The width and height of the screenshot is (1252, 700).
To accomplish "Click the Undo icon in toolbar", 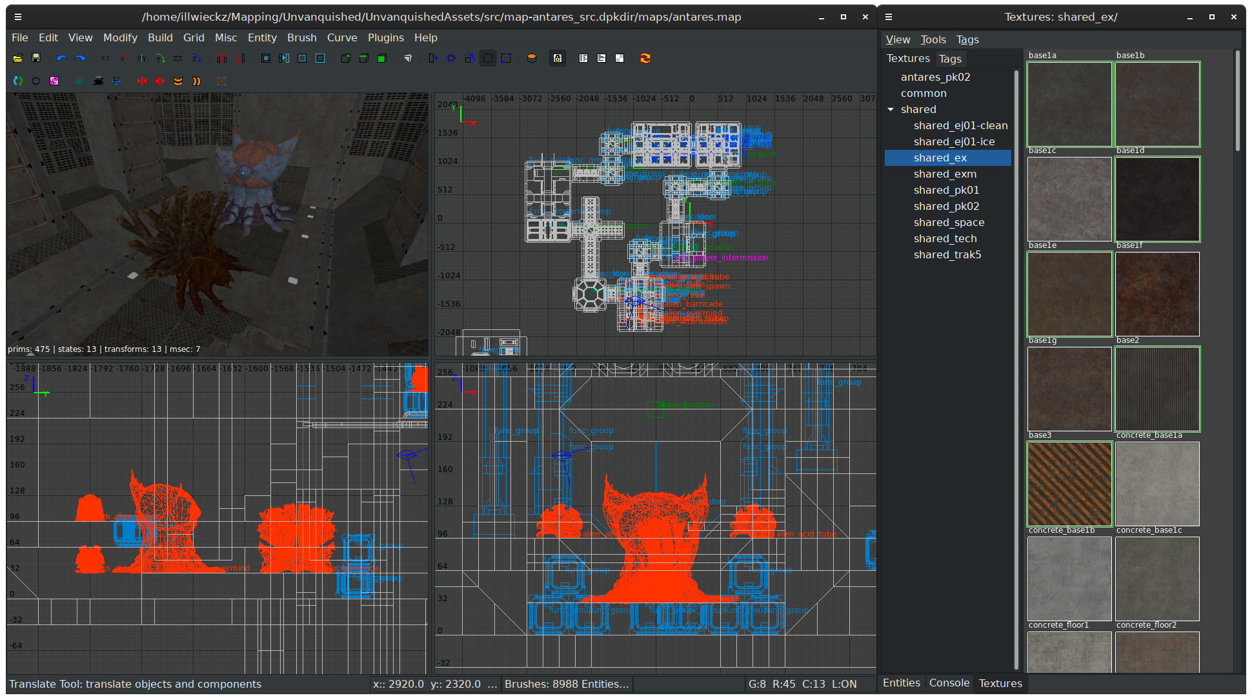I will tap(61, 59).
